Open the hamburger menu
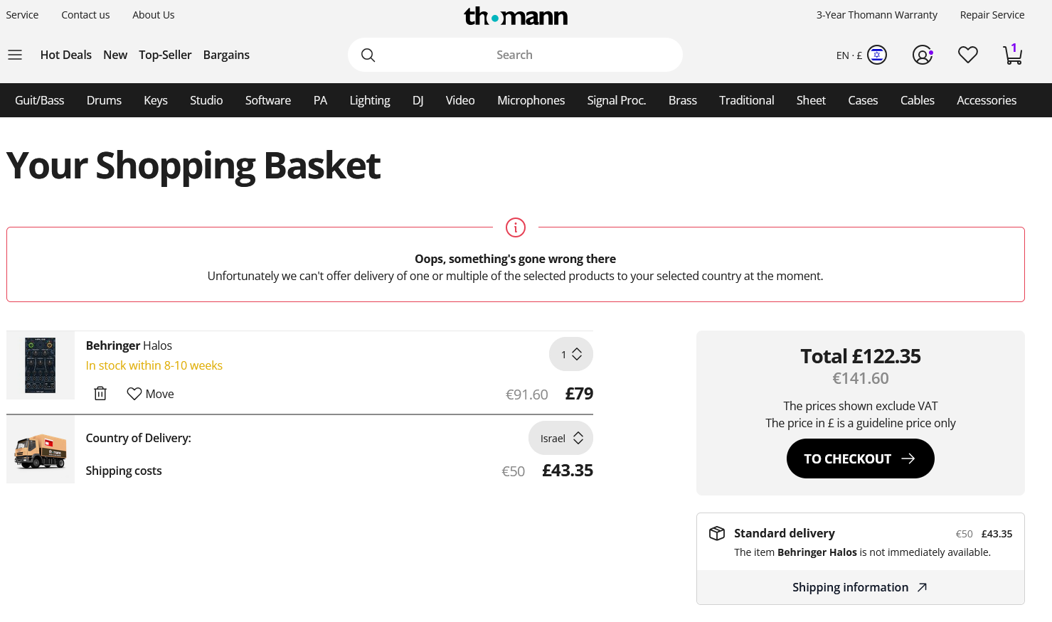 (15, 55)
